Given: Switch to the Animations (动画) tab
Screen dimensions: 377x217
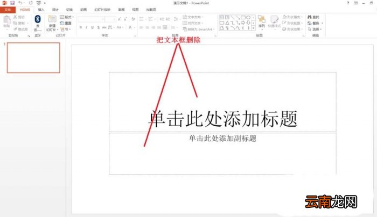Looking at the screenshot, I should click(x=83, y=10).
